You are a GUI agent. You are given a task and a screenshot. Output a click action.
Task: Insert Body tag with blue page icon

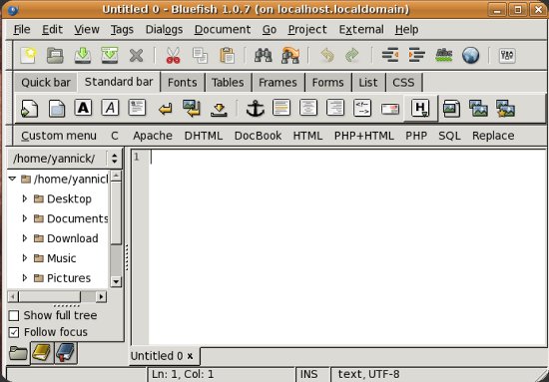pos(57,108)
